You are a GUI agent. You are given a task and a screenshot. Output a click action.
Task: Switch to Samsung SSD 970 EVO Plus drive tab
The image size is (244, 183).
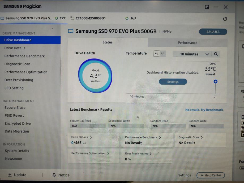click(x=34, y=18)
